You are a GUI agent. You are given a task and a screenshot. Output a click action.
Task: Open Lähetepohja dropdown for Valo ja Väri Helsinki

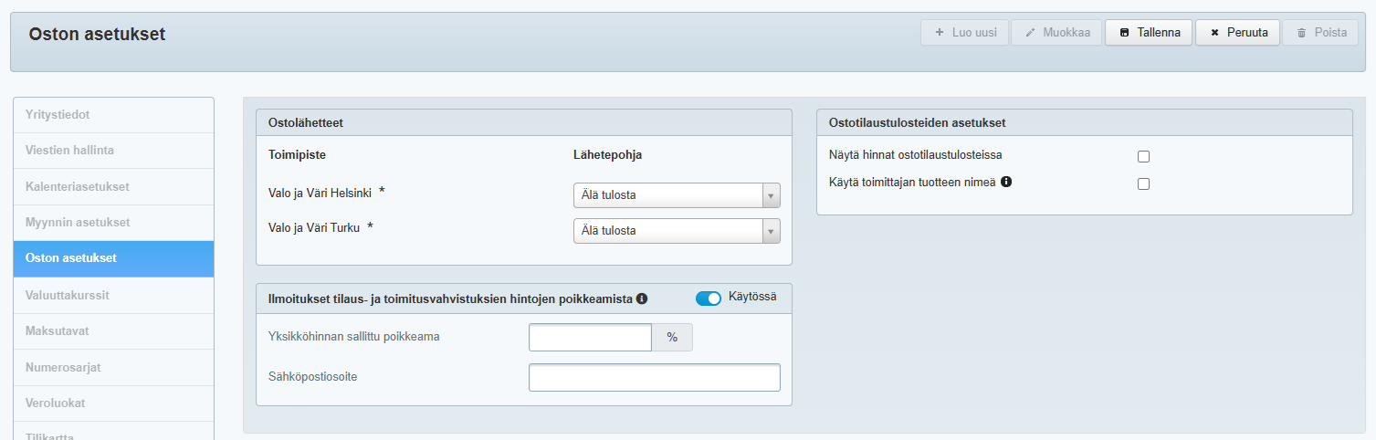[676, 195]
